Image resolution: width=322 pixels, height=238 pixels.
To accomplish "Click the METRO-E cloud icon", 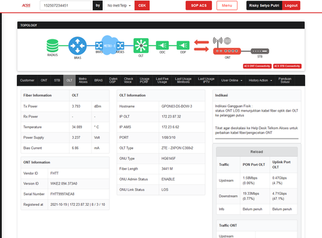I will click(x=109, y=45).
